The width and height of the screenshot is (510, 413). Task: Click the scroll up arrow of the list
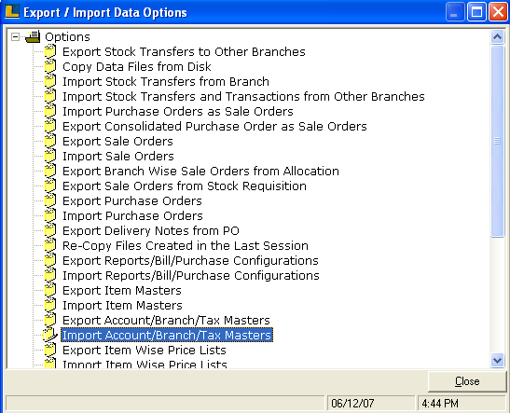coord(497,36)
